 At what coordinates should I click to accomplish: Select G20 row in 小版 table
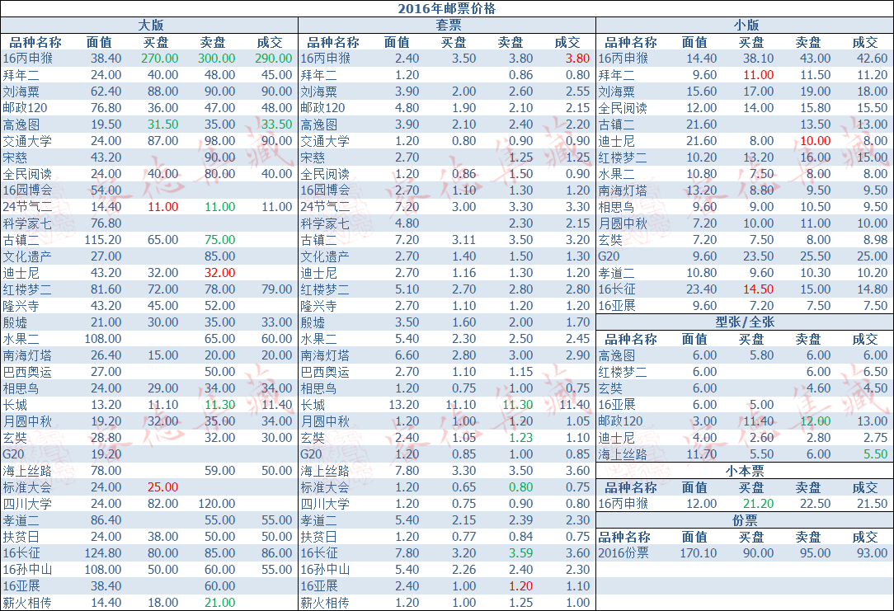[745, 256]
